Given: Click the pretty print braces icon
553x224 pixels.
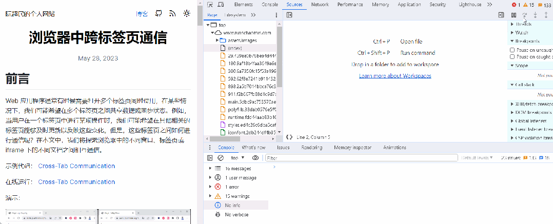Looking at the screenshot, I should [289, 137].
